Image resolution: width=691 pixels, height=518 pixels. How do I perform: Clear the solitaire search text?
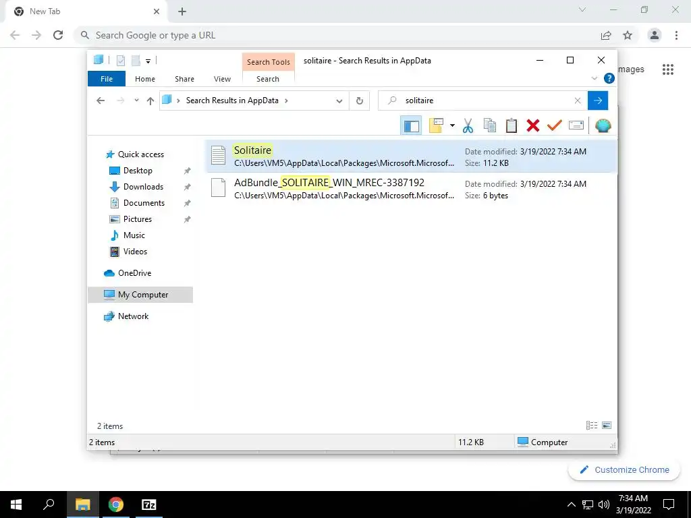pyautogui.click(x=578, y=101)
